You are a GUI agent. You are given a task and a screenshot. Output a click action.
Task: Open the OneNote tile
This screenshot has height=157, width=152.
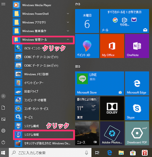(137, 46)
